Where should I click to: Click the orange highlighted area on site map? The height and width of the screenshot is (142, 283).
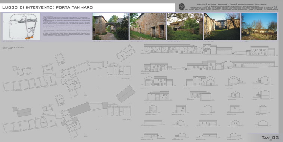point(29,38)
